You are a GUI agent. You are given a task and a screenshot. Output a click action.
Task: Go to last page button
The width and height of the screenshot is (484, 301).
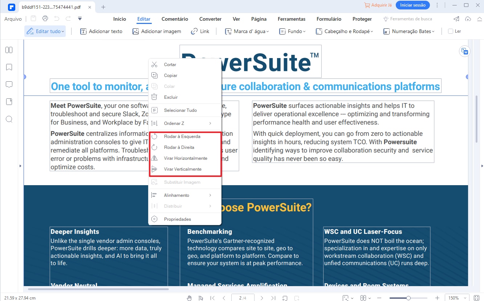[273, 298]
